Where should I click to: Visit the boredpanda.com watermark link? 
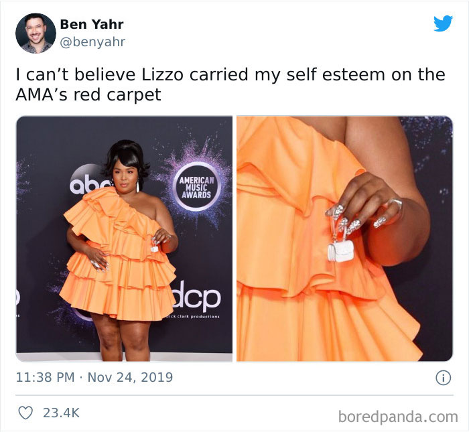click(x=398, y=417)
